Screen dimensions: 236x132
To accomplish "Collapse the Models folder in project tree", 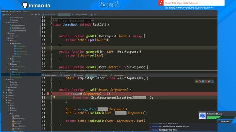I will (x=6, y=33).
